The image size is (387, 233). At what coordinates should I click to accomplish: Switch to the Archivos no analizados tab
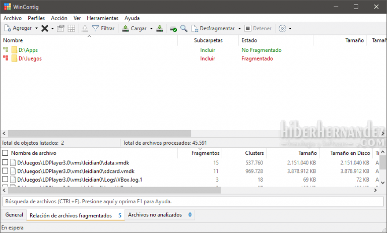tap(159, 215)
